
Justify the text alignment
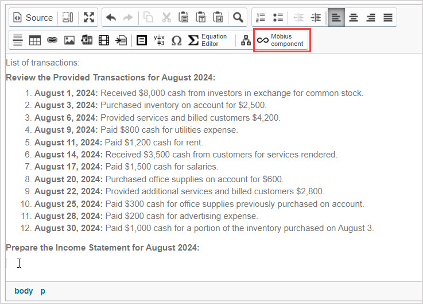pos(388,18)
